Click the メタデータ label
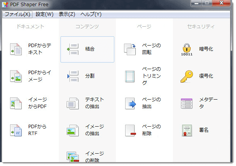Image resolution: width=236 pixels, height=166 pixels. pyautogui.click(x=208, y=103)
